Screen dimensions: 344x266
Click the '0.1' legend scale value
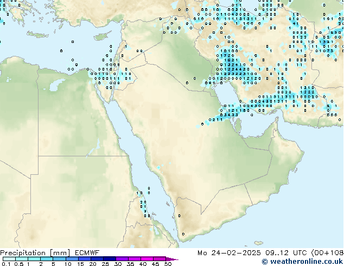[x=6, y=264]
